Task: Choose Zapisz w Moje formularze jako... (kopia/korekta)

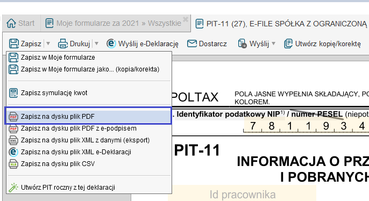Action: click(x=88, y=69)
